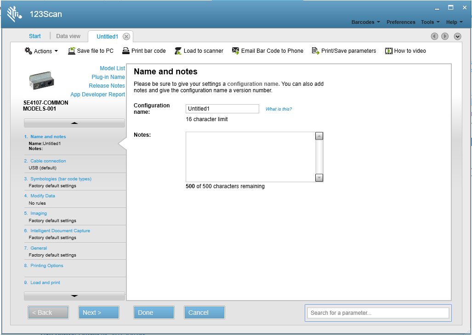Select step 8 Printing Options
Screen dimensions: 472x335
pos(47,265)
